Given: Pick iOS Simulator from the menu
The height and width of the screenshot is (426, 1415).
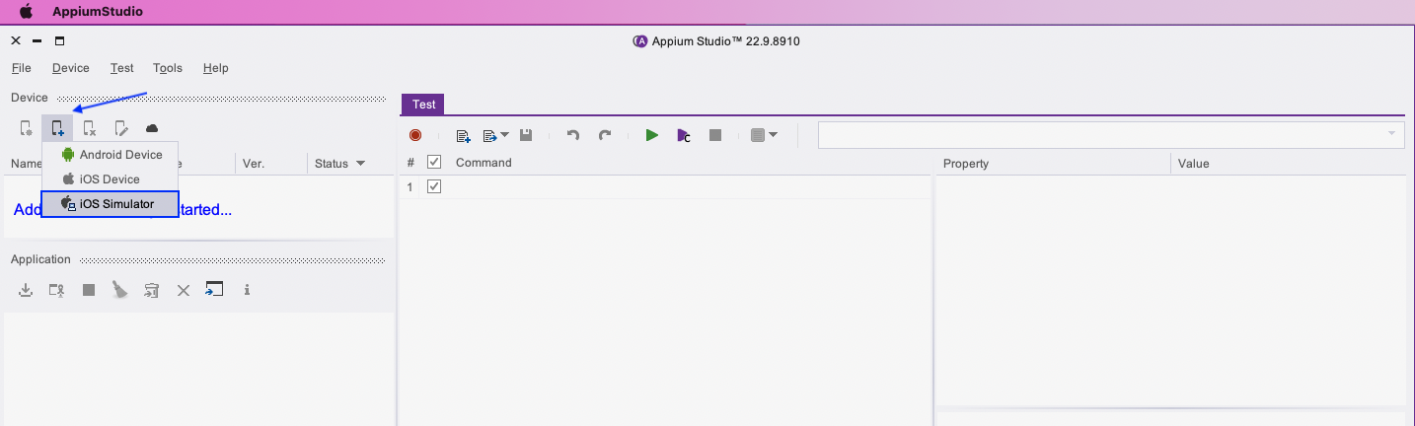Looking at the screenshot, I should 111,204.
